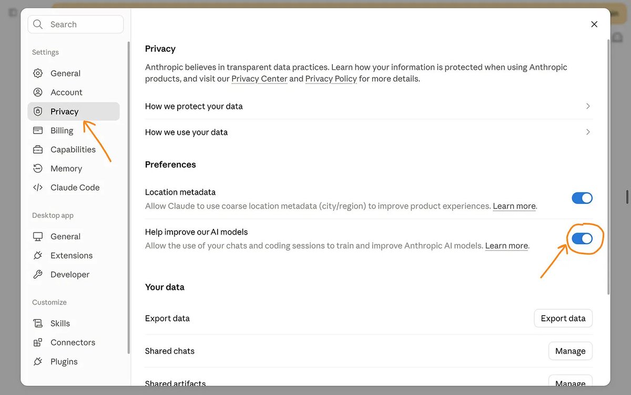Open the Developer section
Image resolution: width=631 pixels, height=395 pixels.
tap(74, 274)
